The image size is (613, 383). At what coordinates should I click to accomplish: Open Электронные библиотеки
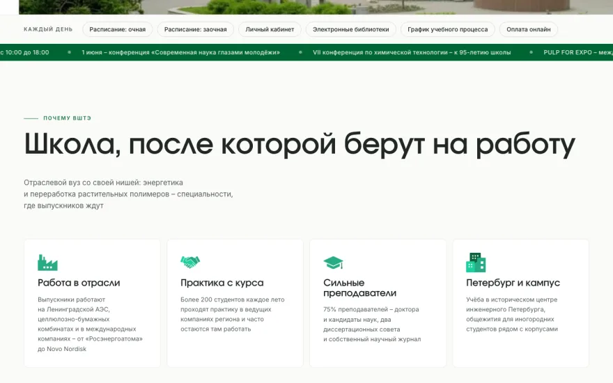point(350,29)
